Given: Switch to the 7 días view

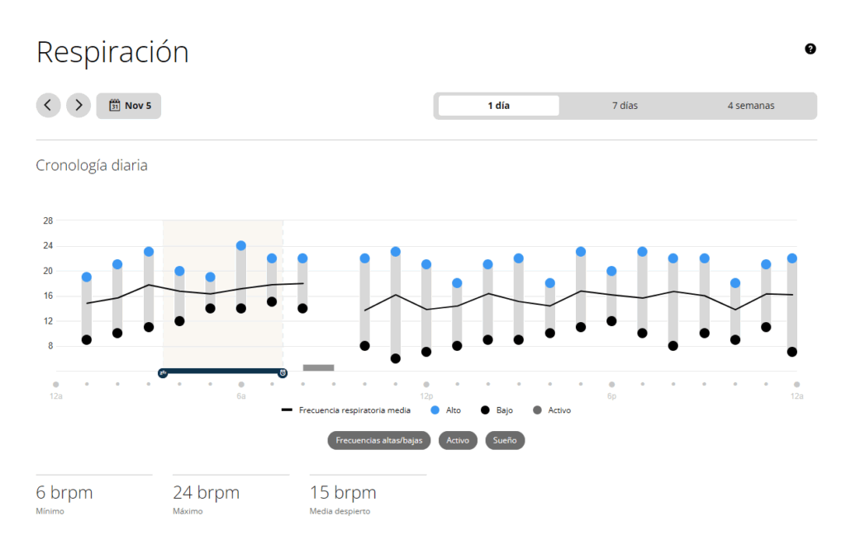Looking at the screenshot, I should [x=625, y=106].
